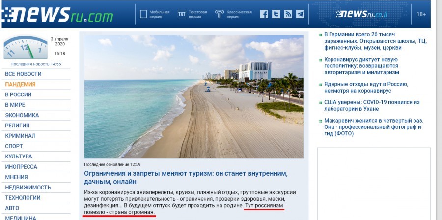Viewport: 442px width, 220px height.
Task: Click the Facebook icon in the header
Action: [x=264, y=14]
